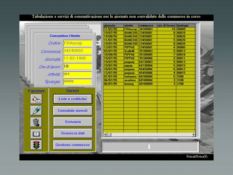This screenshot has height=175, width=233.
Task: Click the trash can delete icon
Action: point(36,122)
